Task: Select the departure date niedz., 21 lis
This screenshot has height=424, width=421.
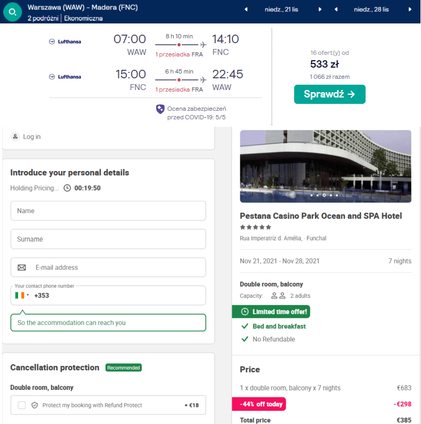Action: click(x=282, y=10)
